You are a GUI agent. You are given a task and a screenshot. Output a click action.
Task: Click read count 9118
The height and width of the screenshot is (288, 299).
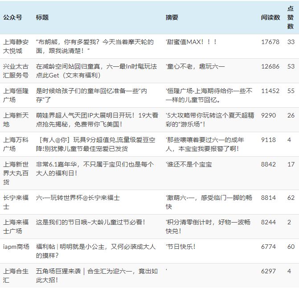[269, 140]
